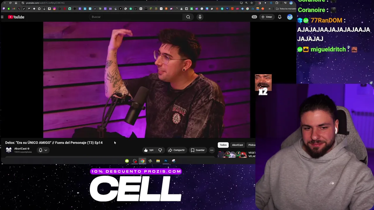The width and height of the screenshot is (374, 210).
Task: Open the Twitch bookmark
Action: 4,8
